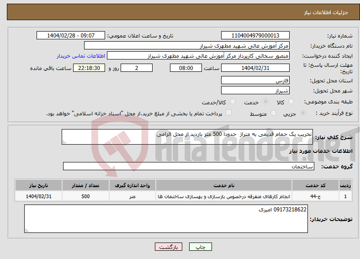360x259 pixels.
Task: Click the چاپ print button
Action: (201, 247)
